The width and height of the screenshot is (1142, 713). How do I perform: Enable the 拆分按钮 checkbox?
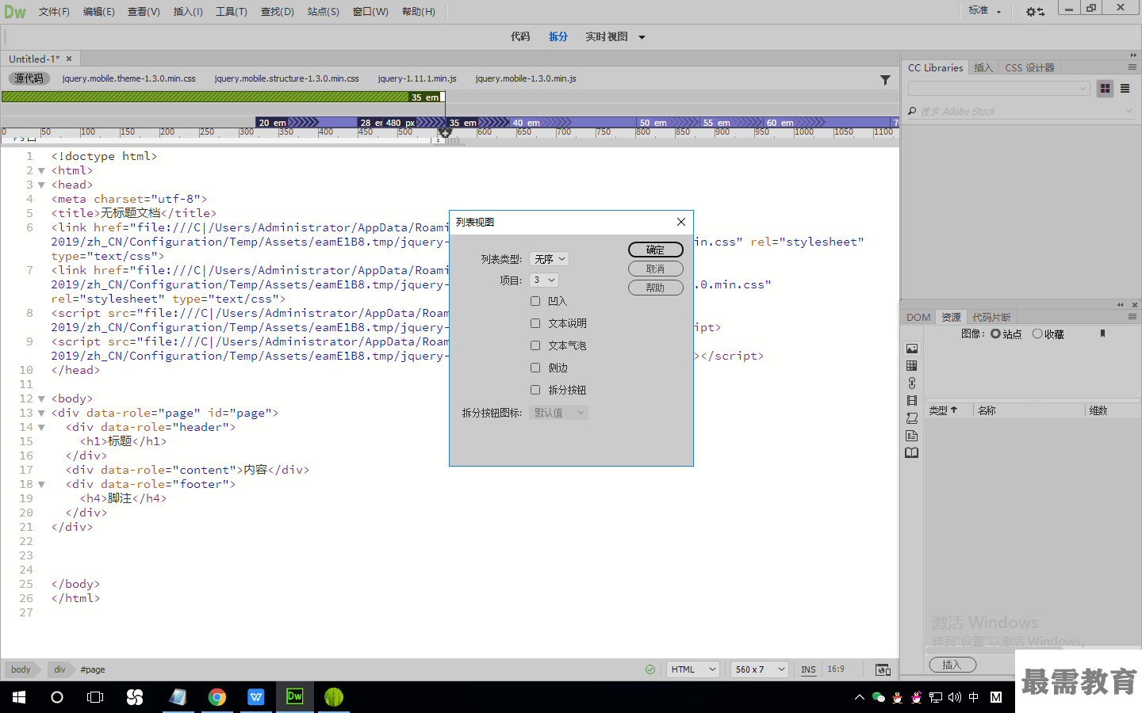pyautogui.click(x=535, y=390)
